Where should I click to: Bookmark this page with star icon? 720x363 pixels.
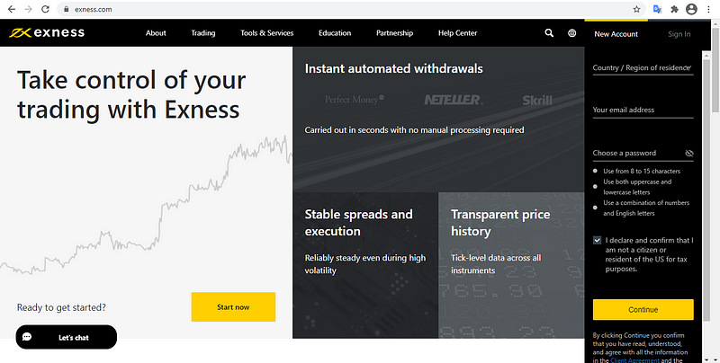(636, 9)
